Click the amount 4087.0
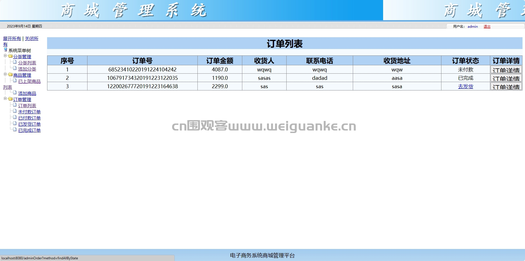Viewport: 525px width, 261px height. 220,69
